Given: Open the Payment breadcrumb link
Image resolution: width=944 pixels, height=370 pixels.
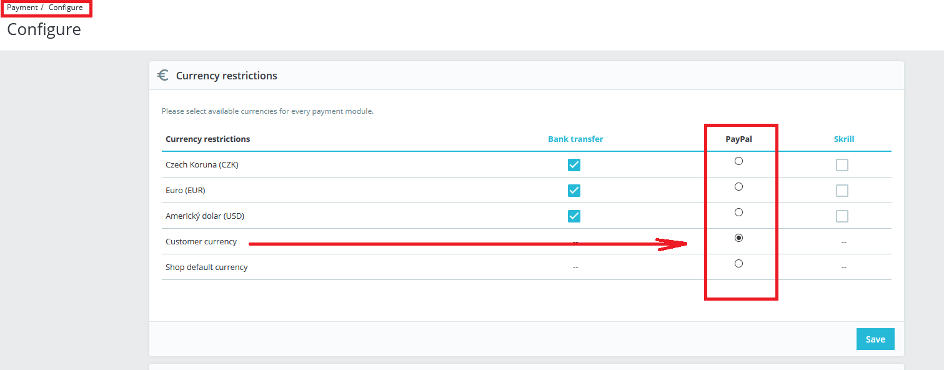Looking at the screenshot, I should coord(22,7).
